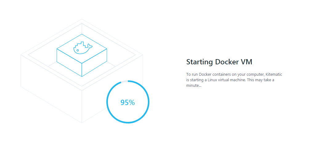Click the word Kitematic in the description
Screen dimensions: 310x161
point(274,74)
